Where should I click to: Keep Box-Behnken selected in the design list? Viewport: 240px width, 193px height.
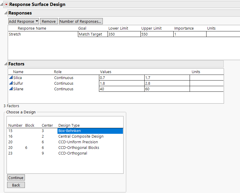tap(70, 131)
